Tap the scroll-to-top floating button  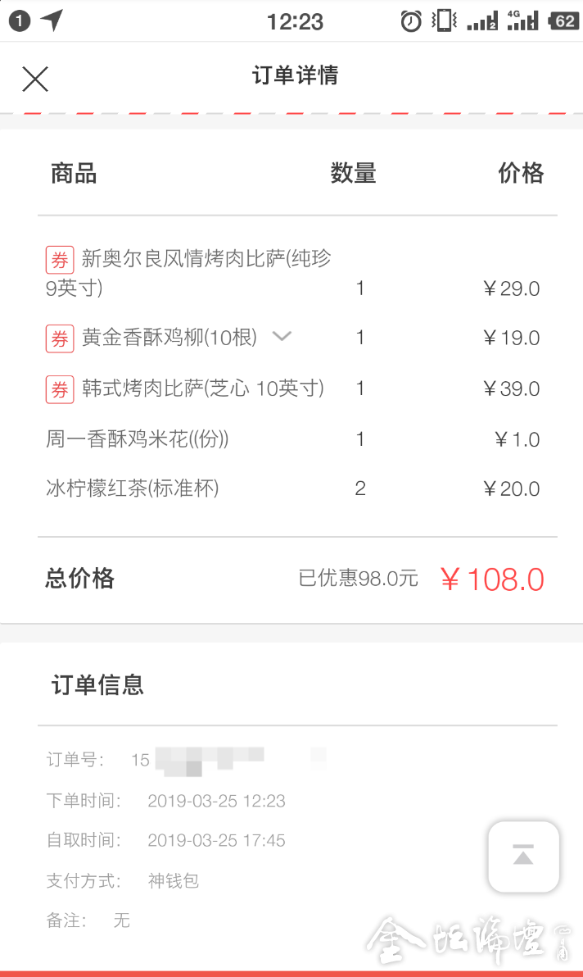coord(523,856)
